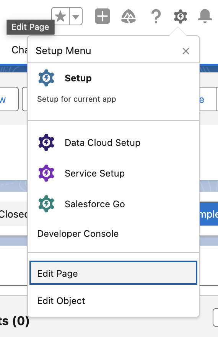Image resolution: width=218 pixels, height=337 pixels.
Task: Click the purple Service Setup gear icon
Action: click(x=46, y=173)
